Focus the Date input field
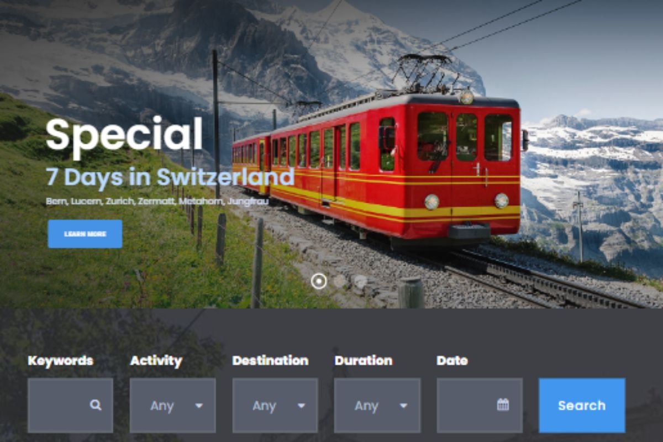This screenshot has width=663, height=442. point(480,406)
